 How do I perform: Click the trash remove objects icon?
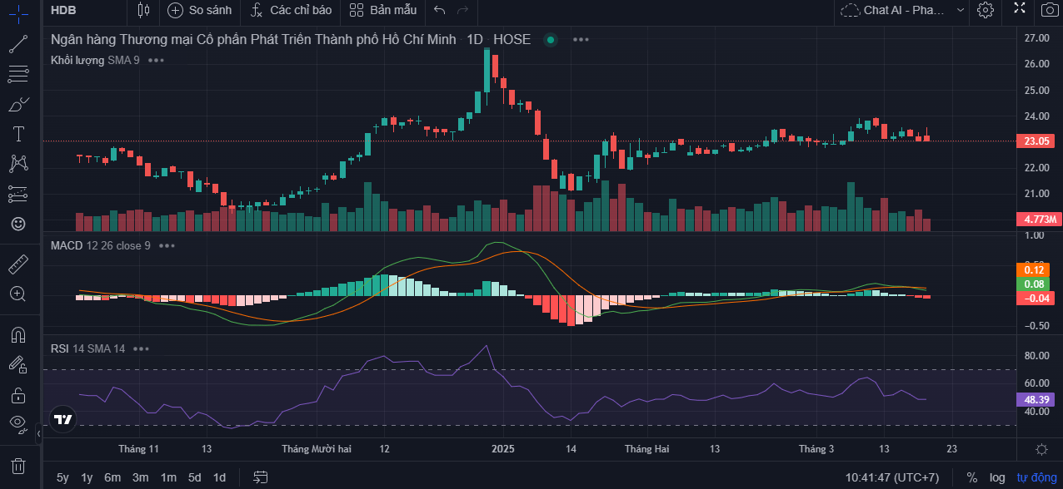coord(18,465)
